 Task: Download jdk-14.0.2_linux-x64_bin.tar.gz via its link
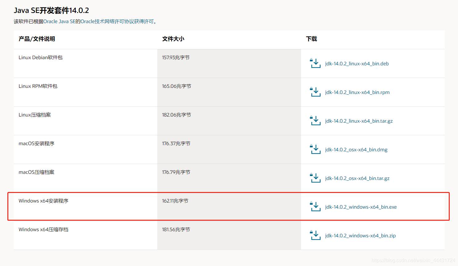359,121
